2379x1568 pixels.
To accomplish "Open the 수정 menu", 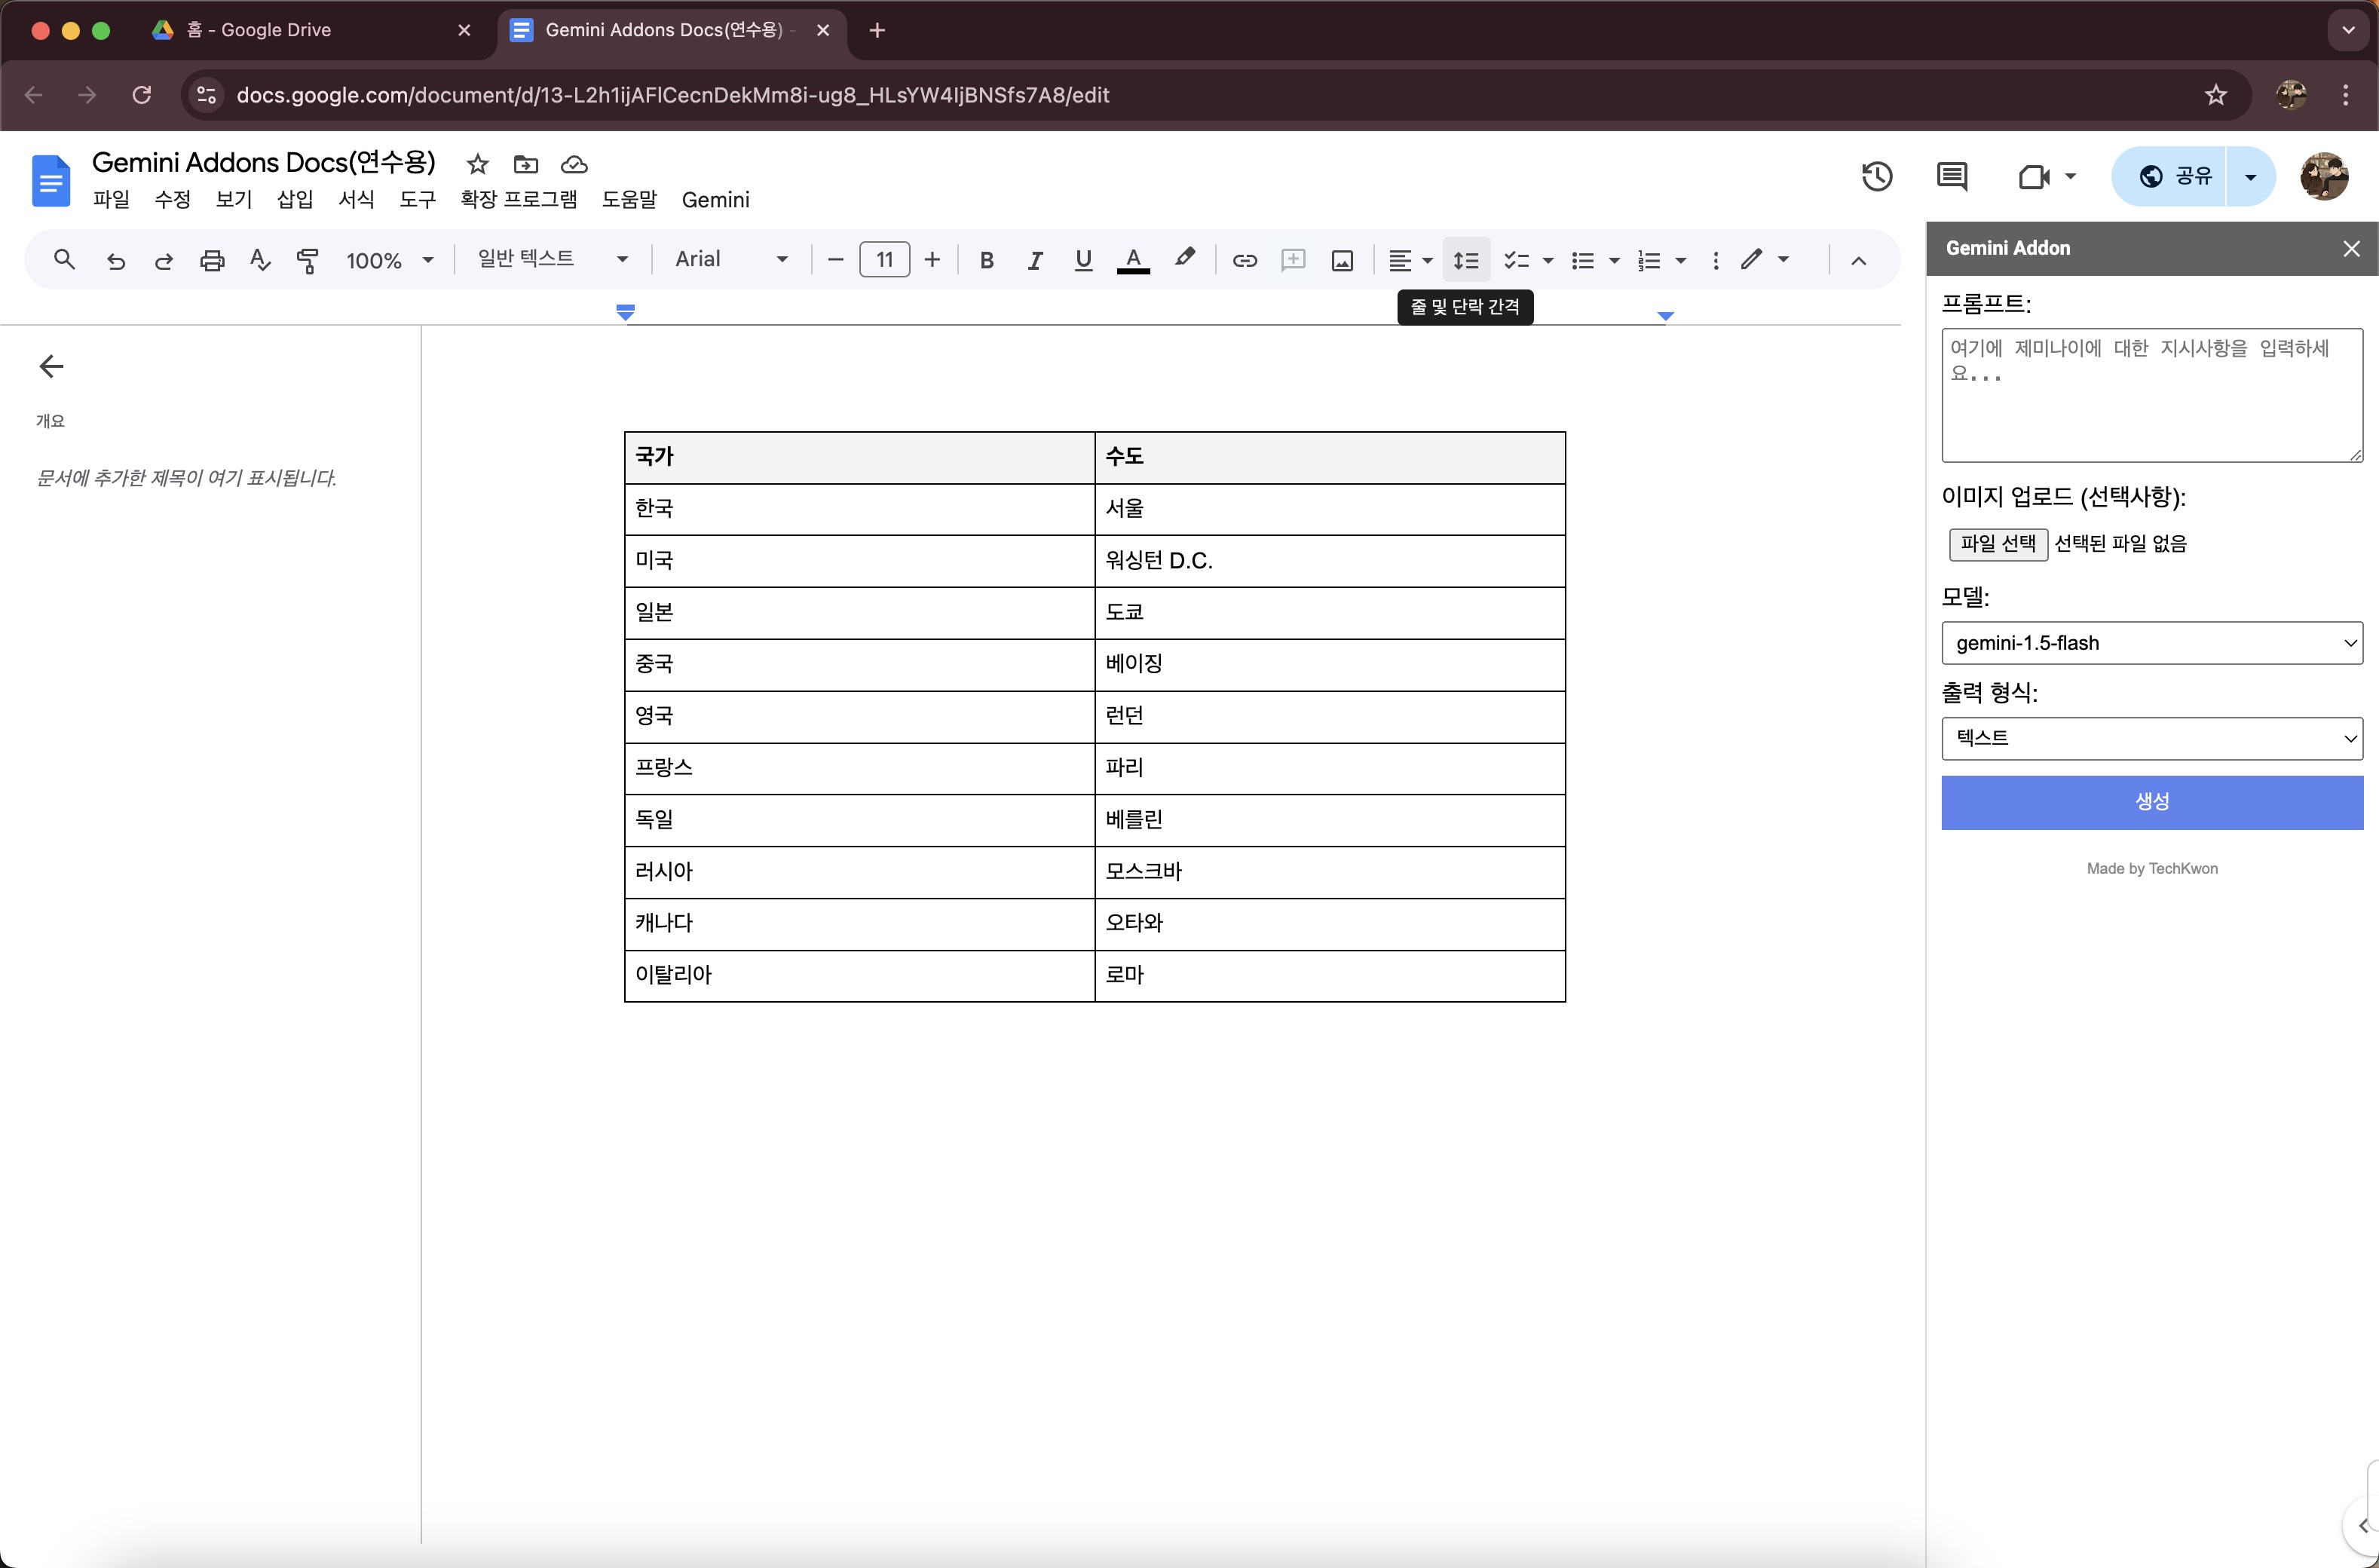I will pyautogui.click(x=172, y=199).
